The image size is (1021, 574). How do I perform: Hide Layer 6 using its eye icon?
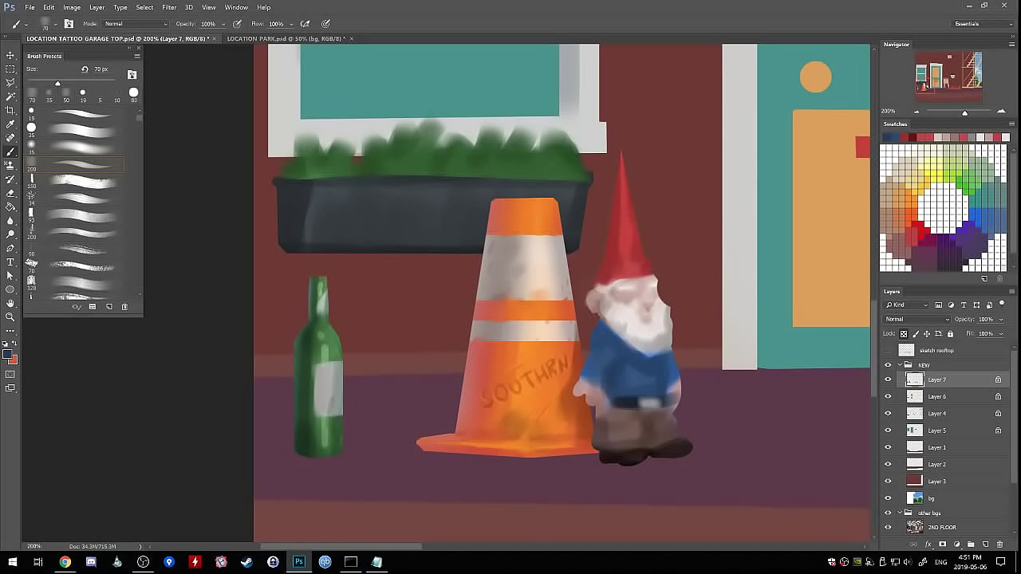click(888, 396)
